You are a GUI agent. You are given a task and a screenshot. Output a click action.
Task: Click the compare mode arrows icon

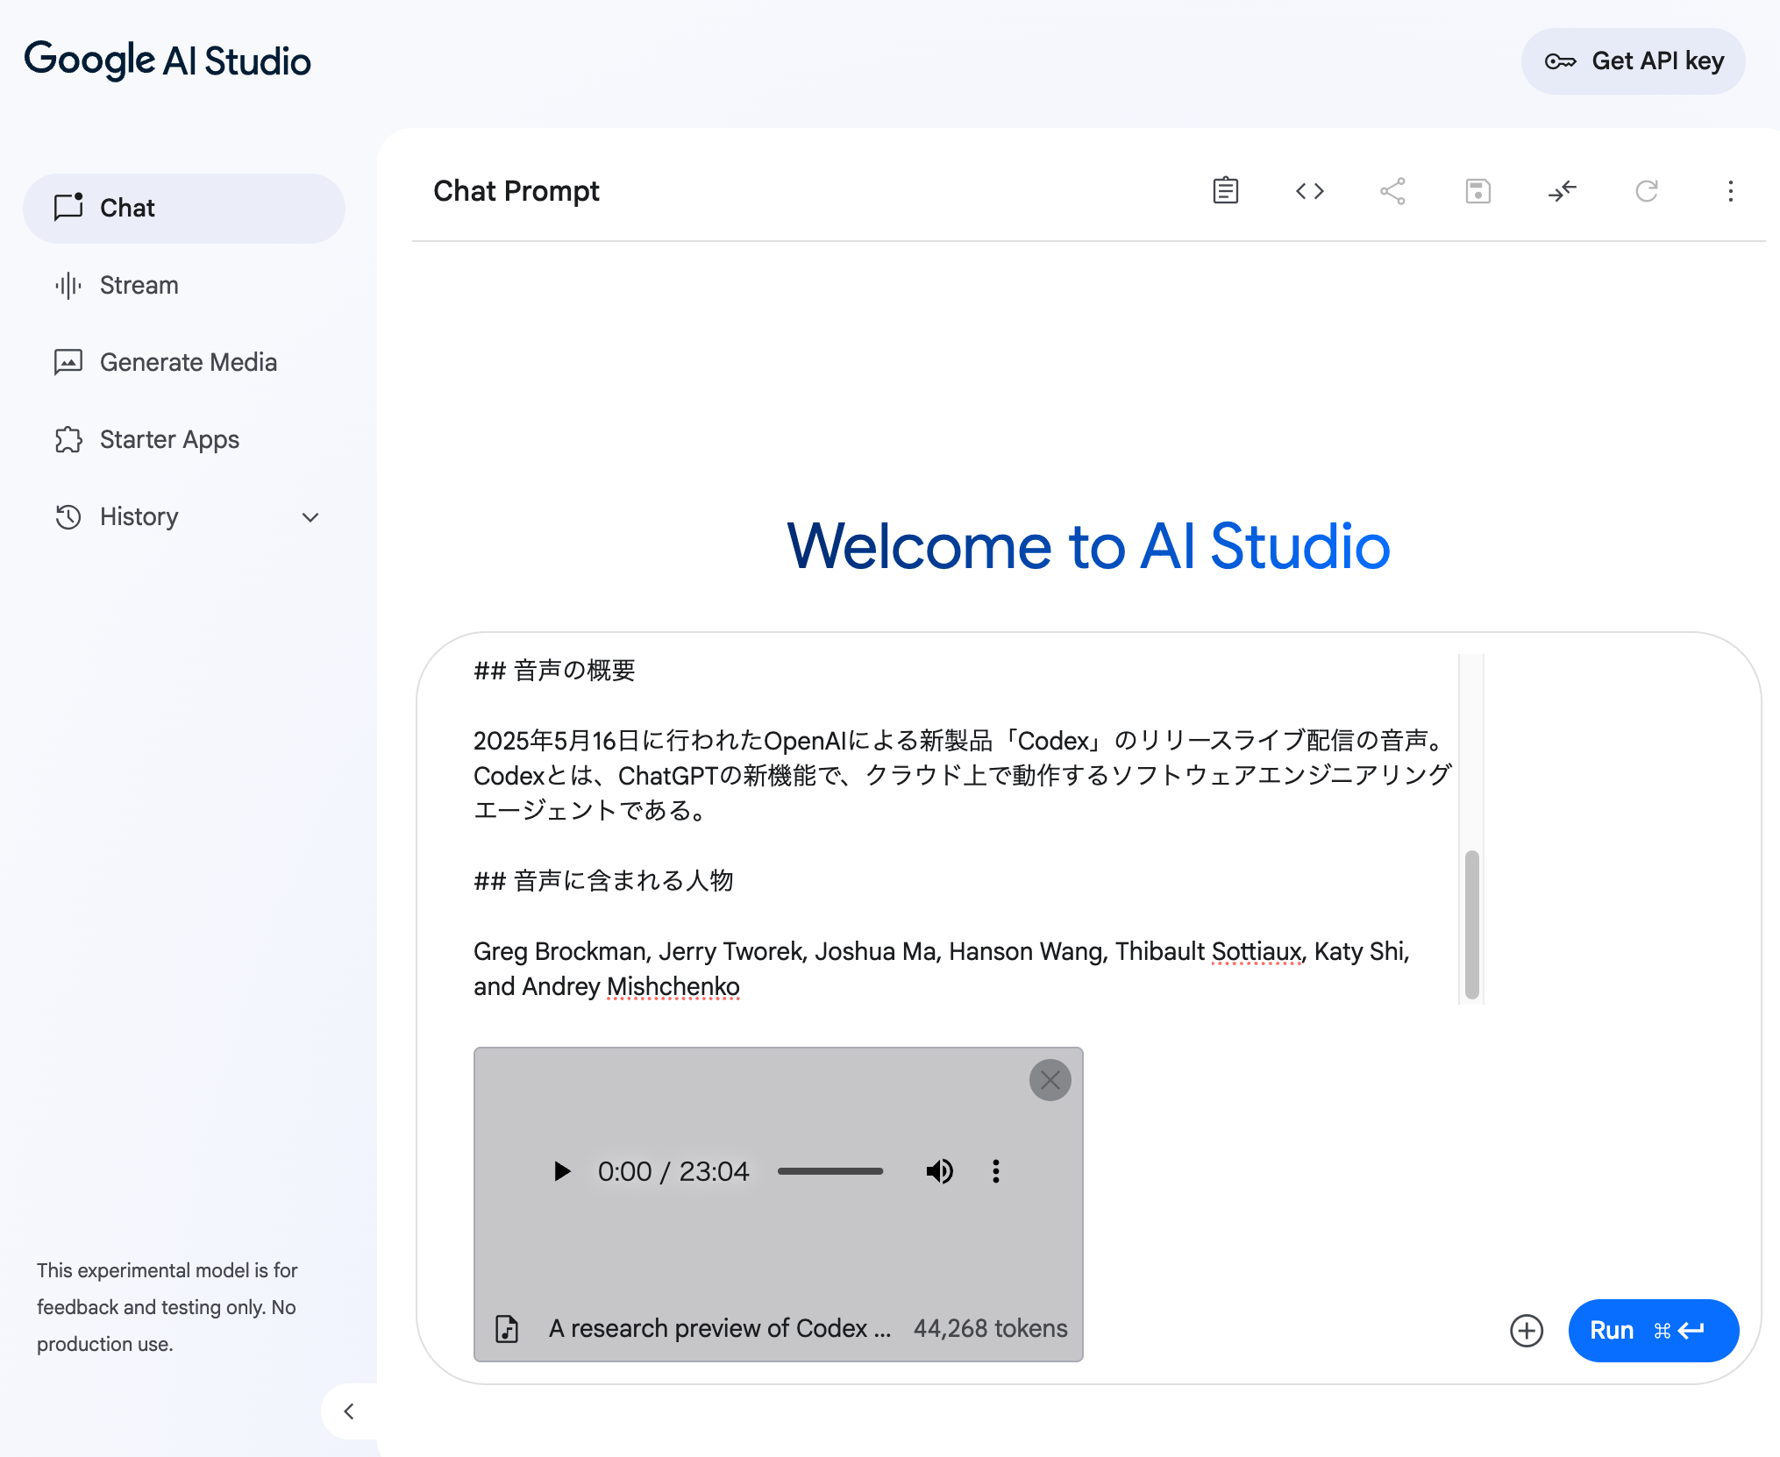1562,191
